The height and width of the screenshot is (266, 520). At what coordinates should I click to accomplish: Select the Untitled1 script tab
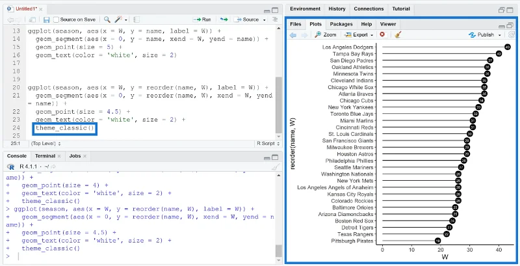[26, 9]
